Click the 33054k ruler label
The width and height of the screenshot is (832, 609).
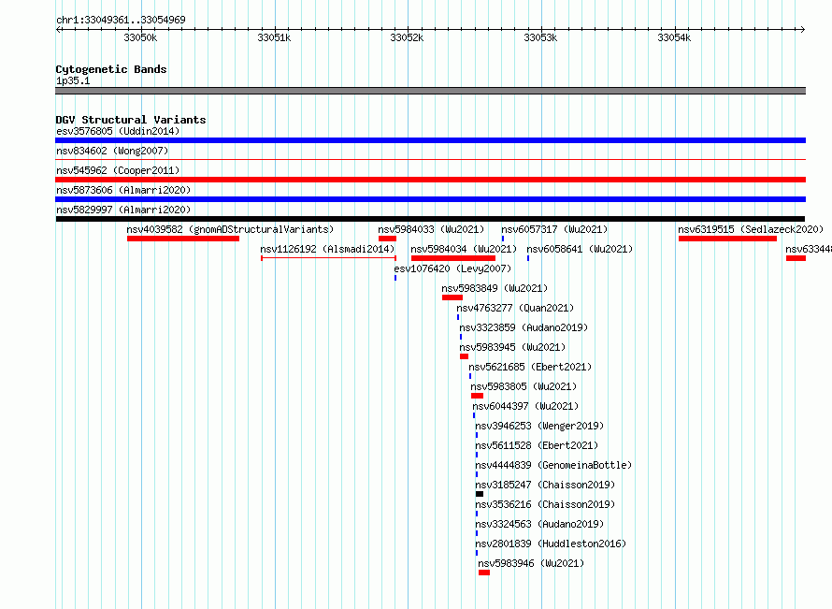pos(674,37)
